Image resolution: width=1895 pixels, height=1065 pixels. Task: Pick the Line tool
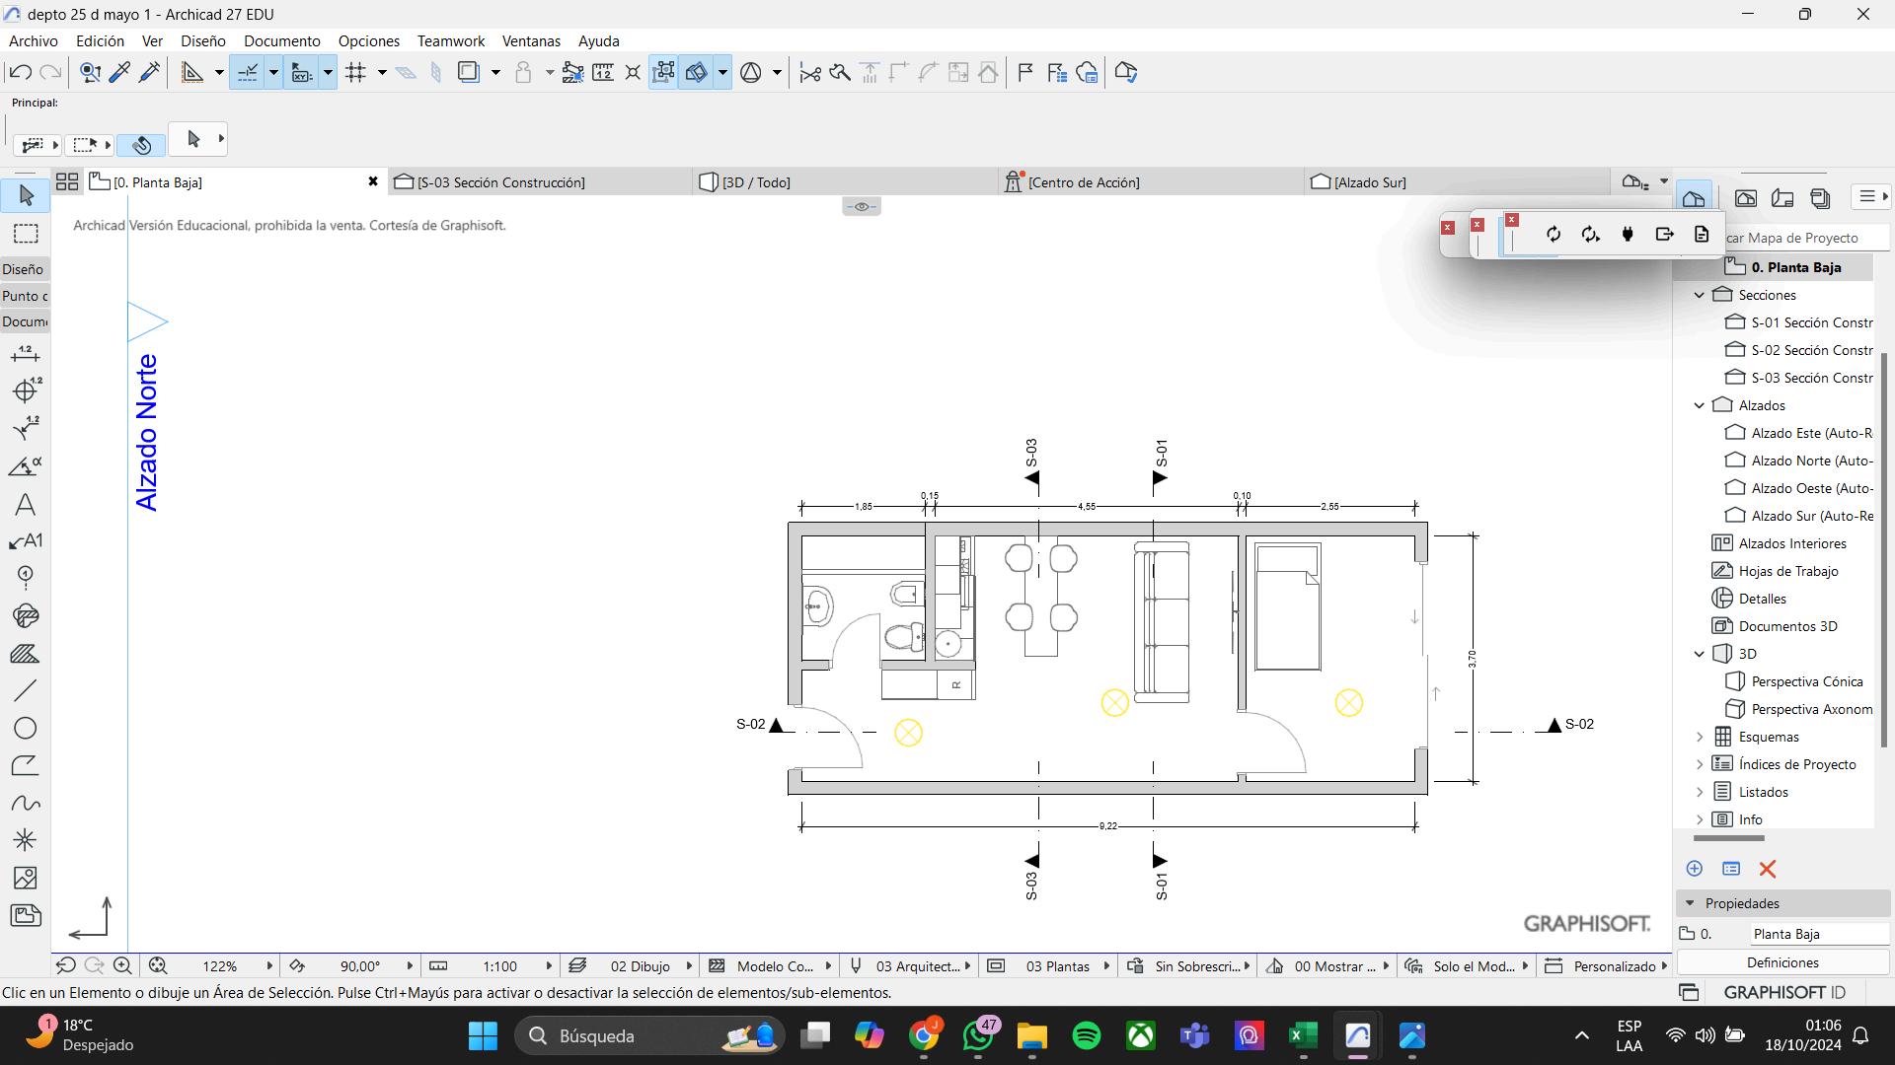click(x=26, y=690)
